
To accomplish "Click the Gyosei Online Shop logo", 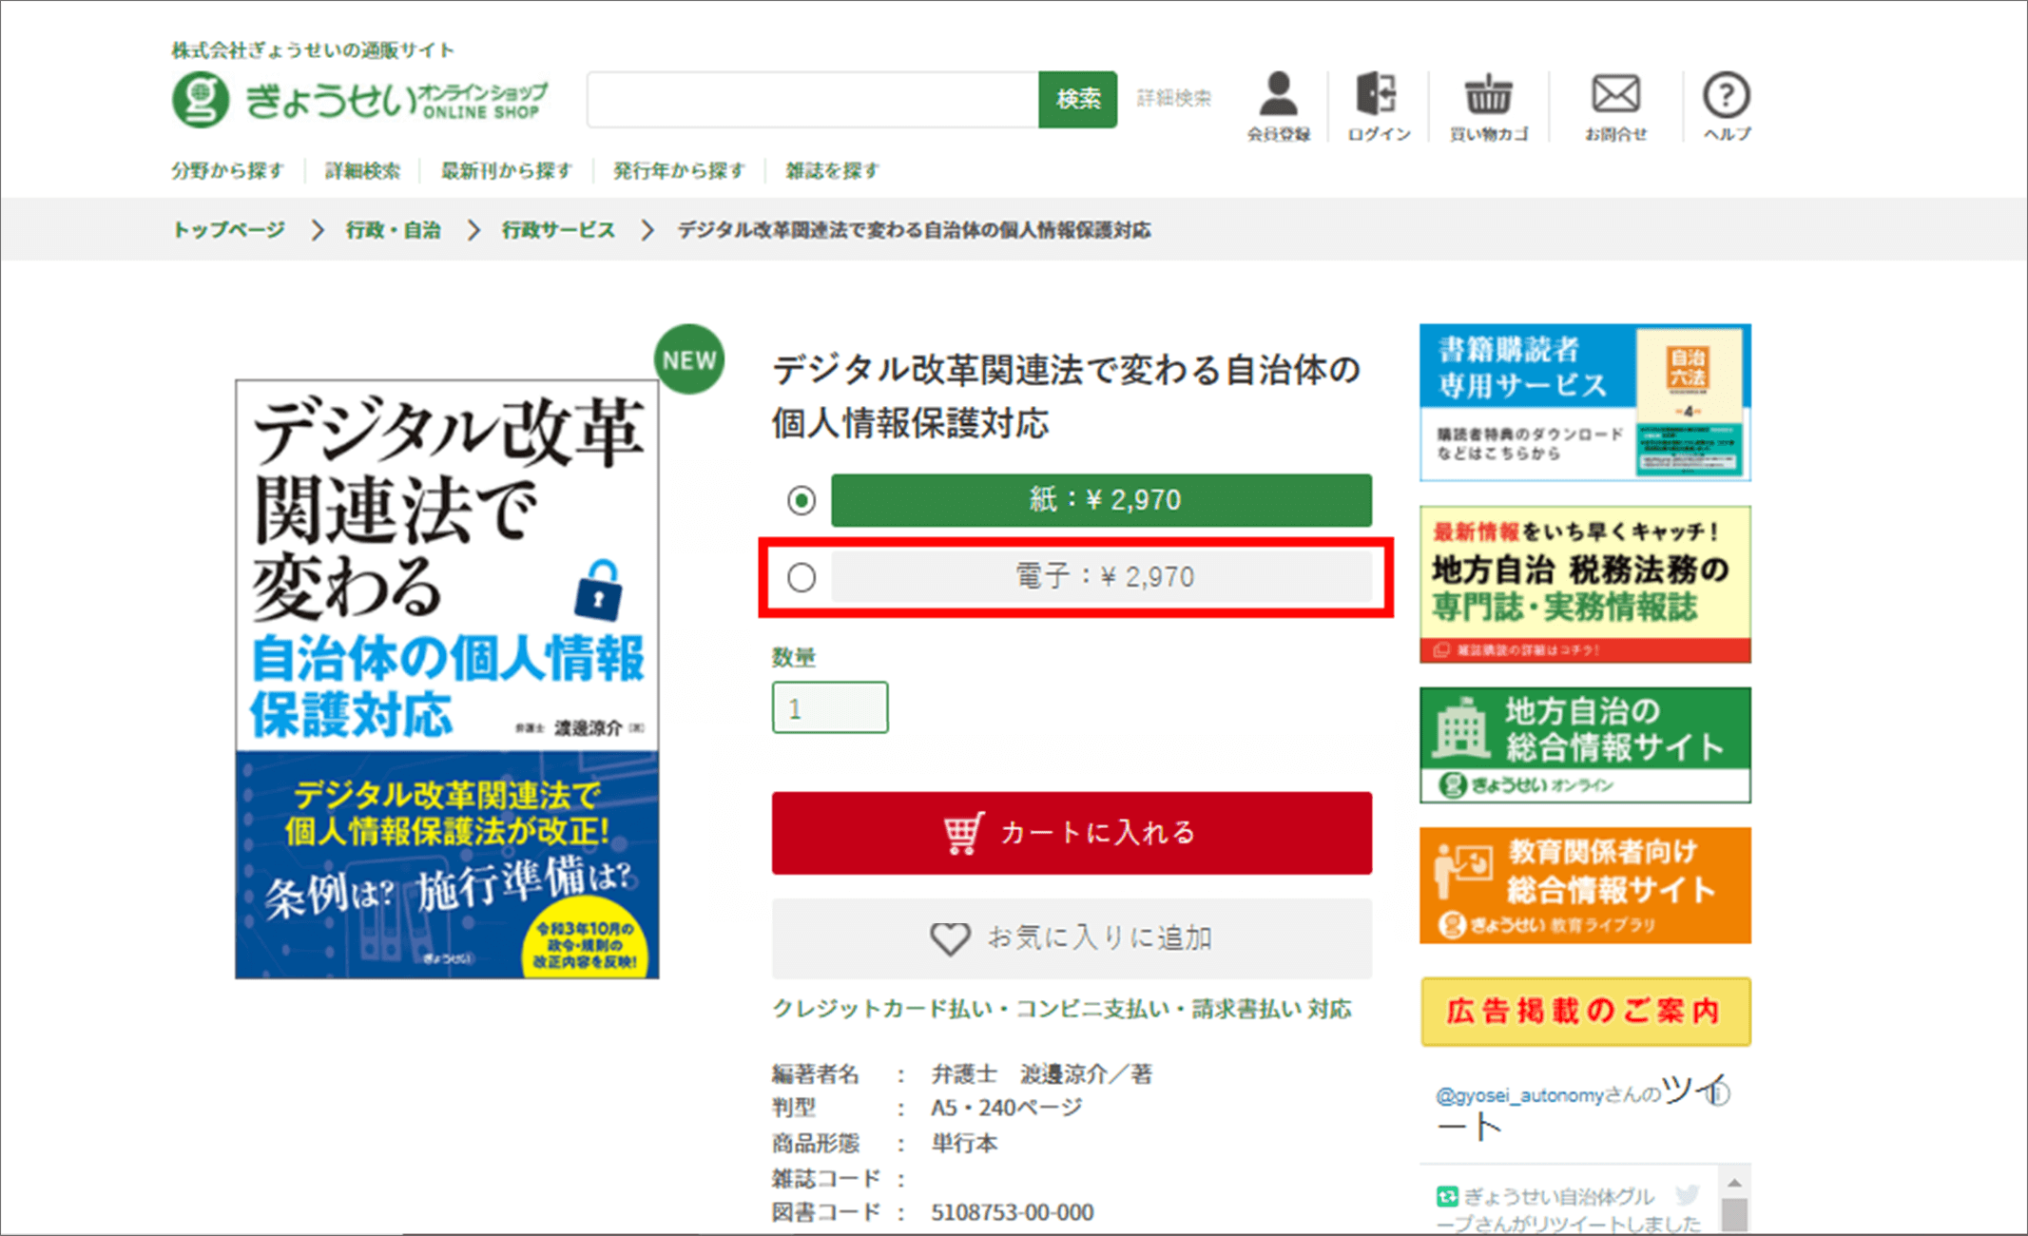I will coord(359,99).
